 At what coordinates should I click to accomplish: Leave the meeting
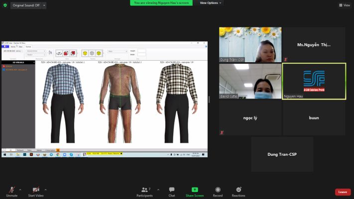[x=343, y=192]
